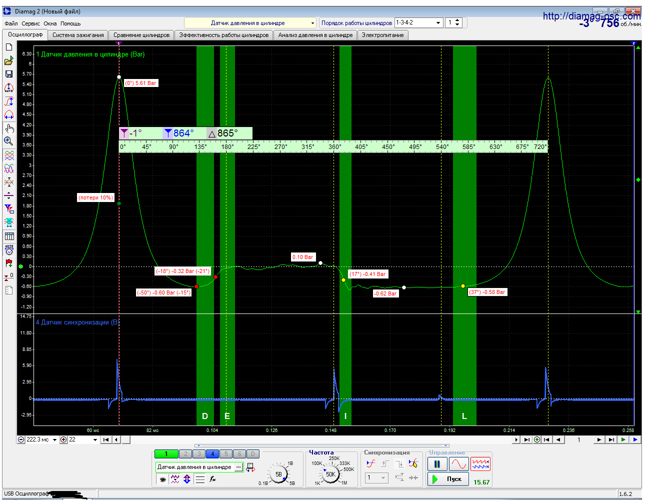Expand the cylinder order 1-3-4-2 dropdown

tap(438, 23)
